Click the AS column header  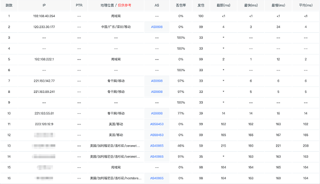coord(157,5)
